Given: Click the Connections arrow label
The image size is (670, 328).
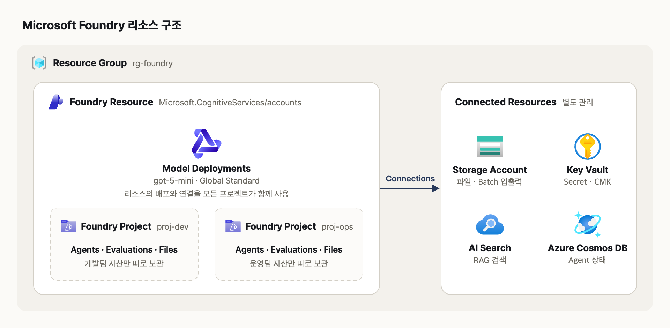Looking at the screenshot, I should [410, 179].
